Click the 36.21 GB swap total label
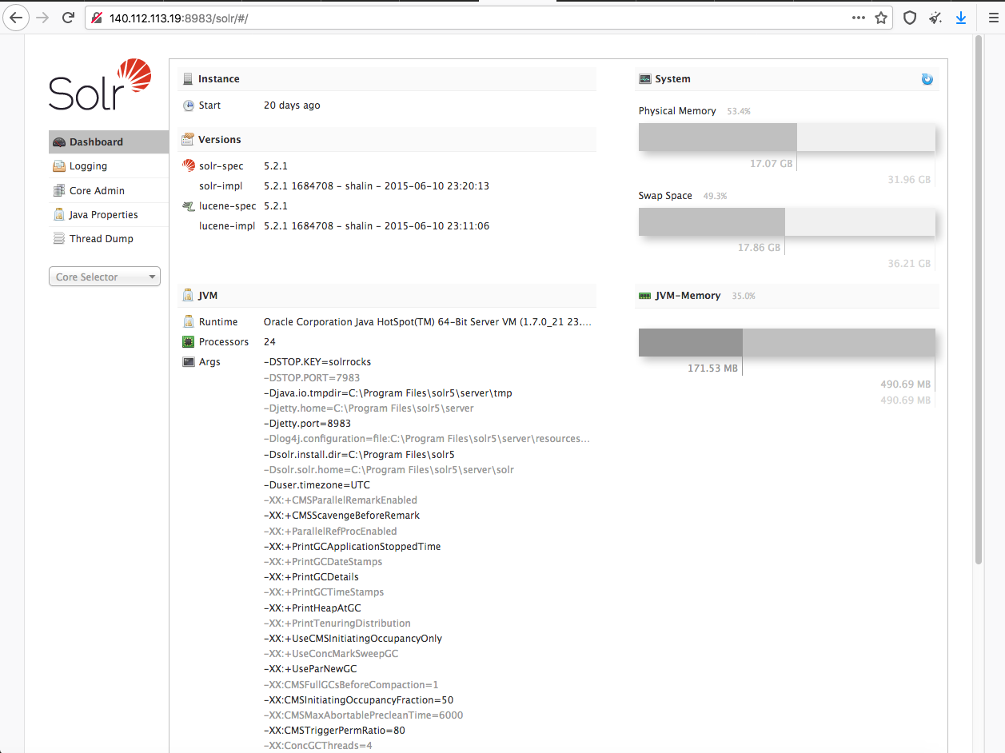Image resolution: width=1005 pixels, height=753 pixels. (909, 264)
